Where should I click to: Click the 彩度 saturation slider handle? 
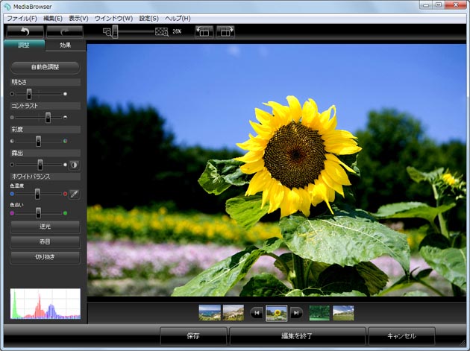38,141
